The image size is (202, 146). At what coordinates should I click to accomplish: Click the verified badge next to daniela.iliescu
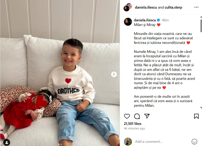pyautogui.click(x=158, y=20)
